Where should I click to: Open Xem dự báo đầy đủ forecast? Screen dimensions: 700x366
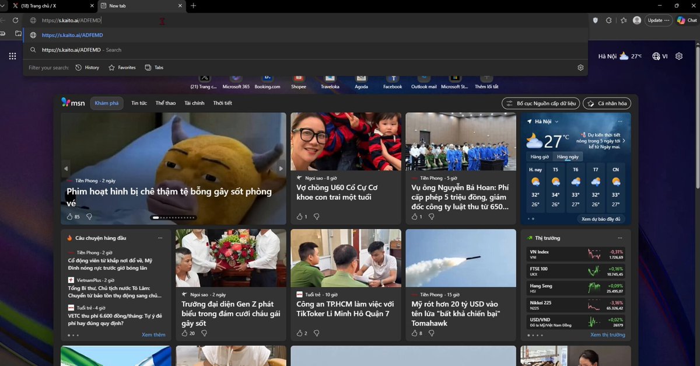(x=601, y=219)
